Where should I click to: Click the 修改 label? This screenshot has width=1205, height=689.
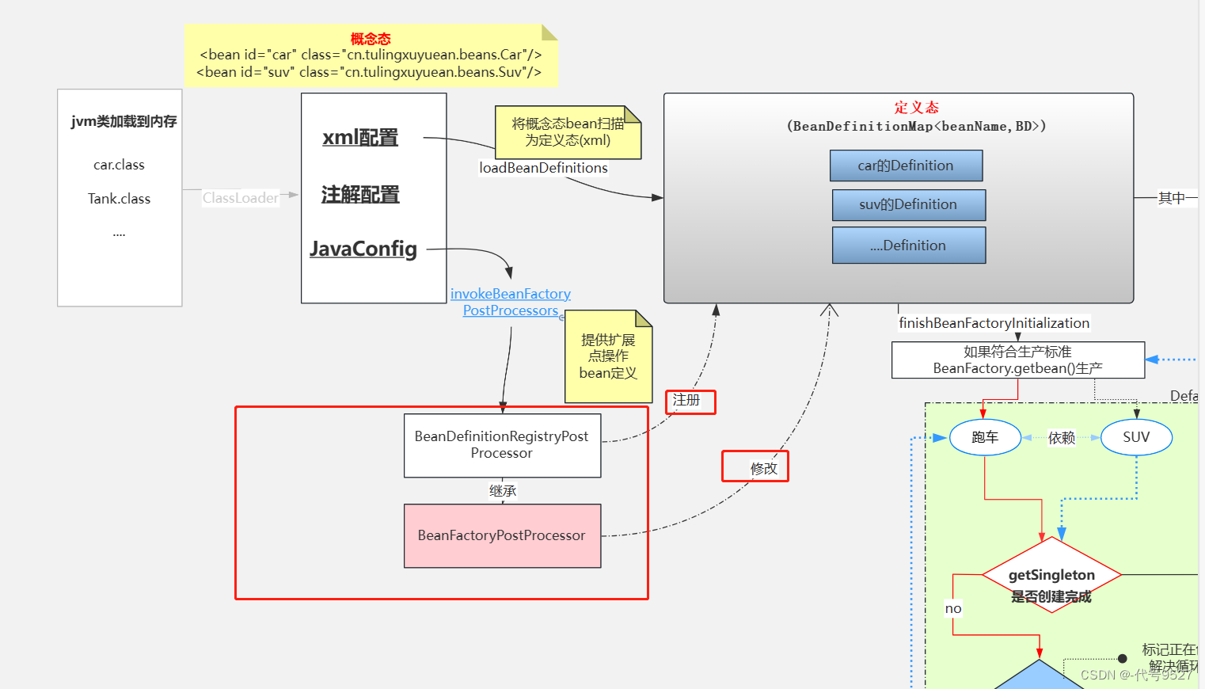pyautogui.click(x=764, y=469)
